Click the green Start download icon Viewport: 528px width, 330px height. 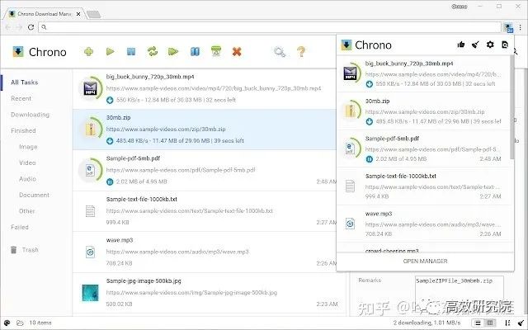(110, 51)
